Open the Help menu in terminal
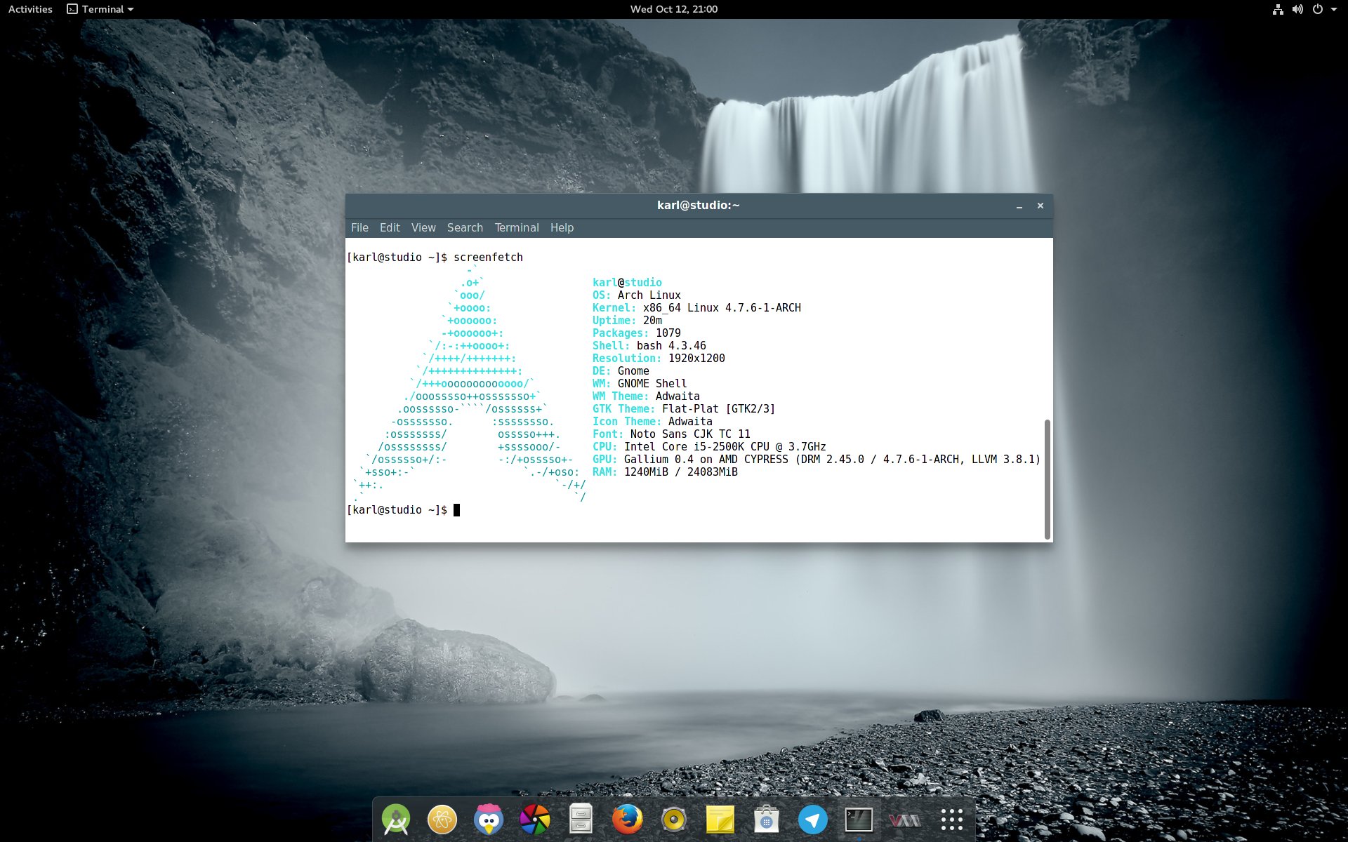Viewport: 1348px width, 842px height. 562,227
